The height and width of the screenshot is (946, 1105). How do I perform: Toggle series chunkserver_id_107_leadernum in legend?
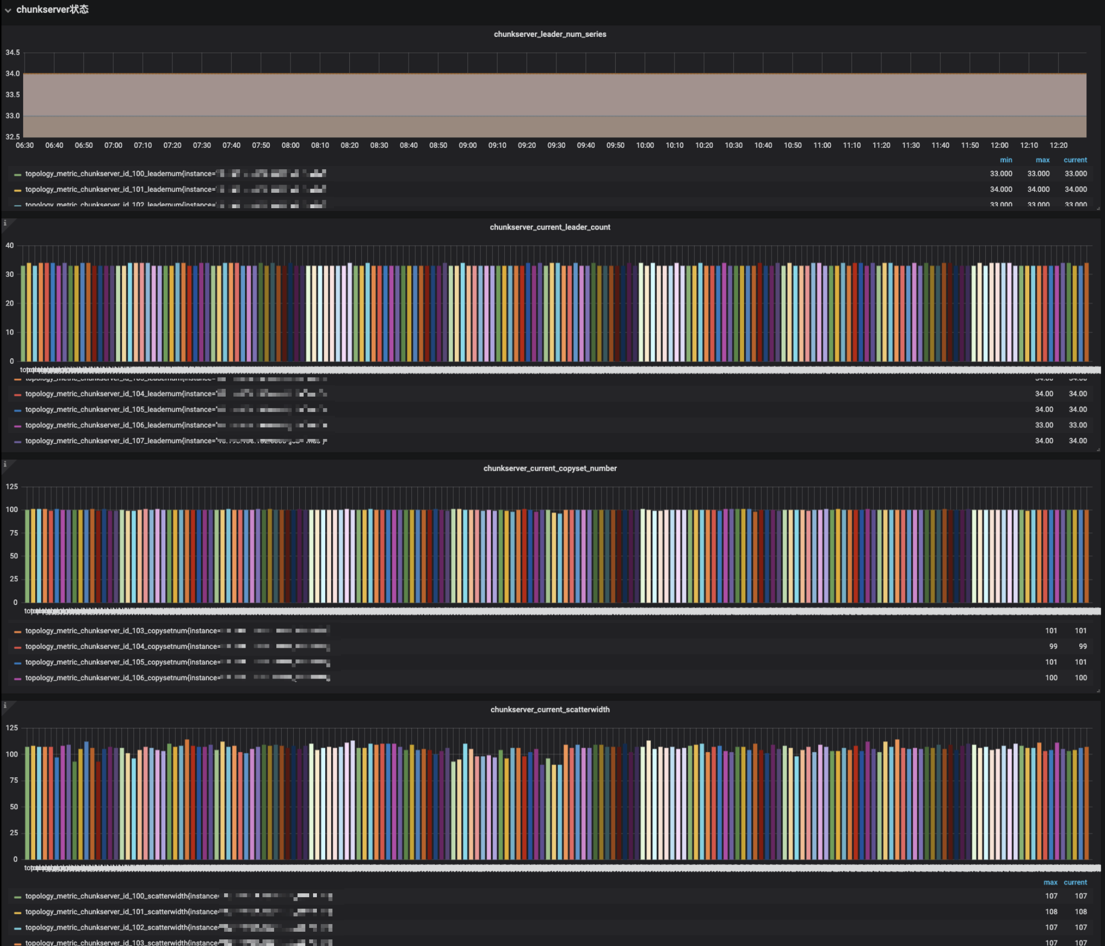coord(176,441)
